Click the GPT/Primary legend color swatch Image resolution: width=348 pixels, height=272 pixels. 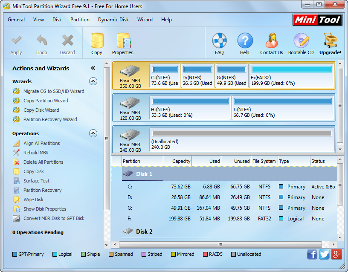point(14,254)
